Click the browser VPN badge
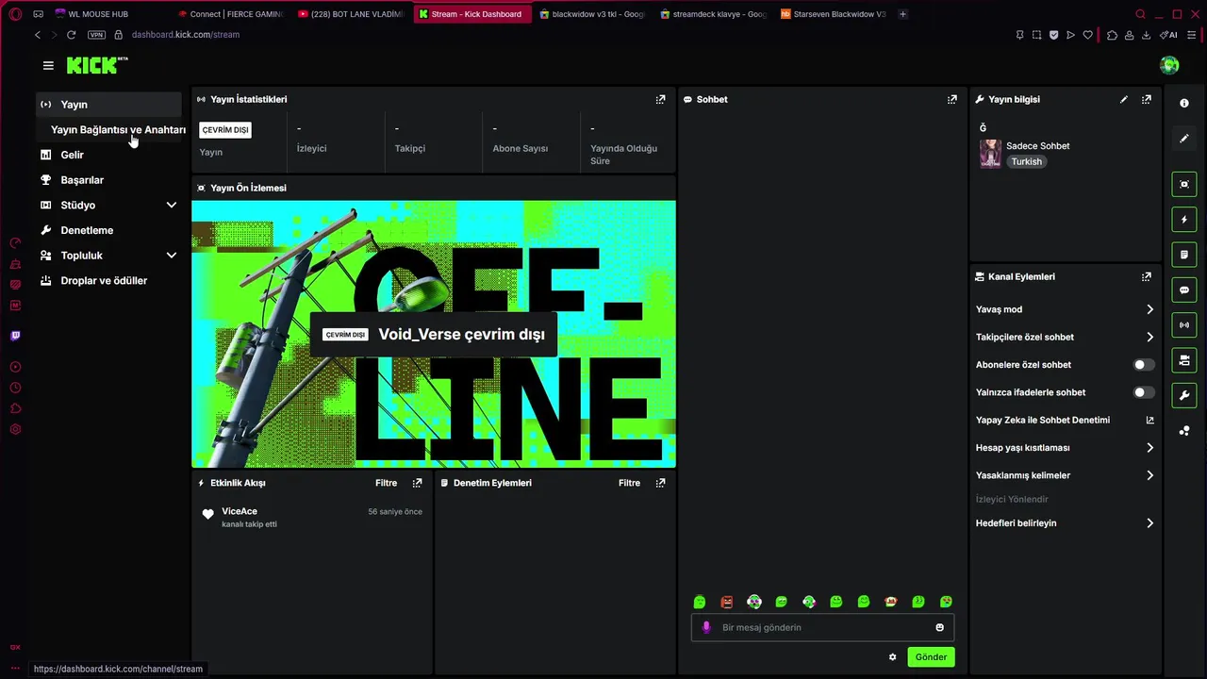The image size is (1207, 679). point(96,35)
